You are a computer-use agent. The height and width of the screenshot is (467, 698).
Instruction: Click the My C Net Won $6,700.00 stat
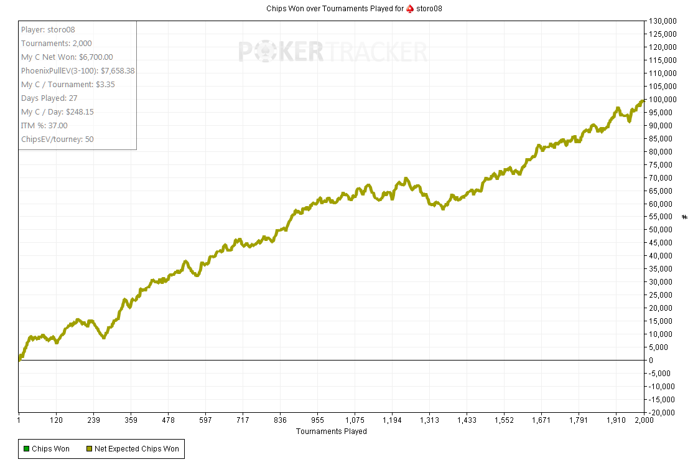(67, 57)
